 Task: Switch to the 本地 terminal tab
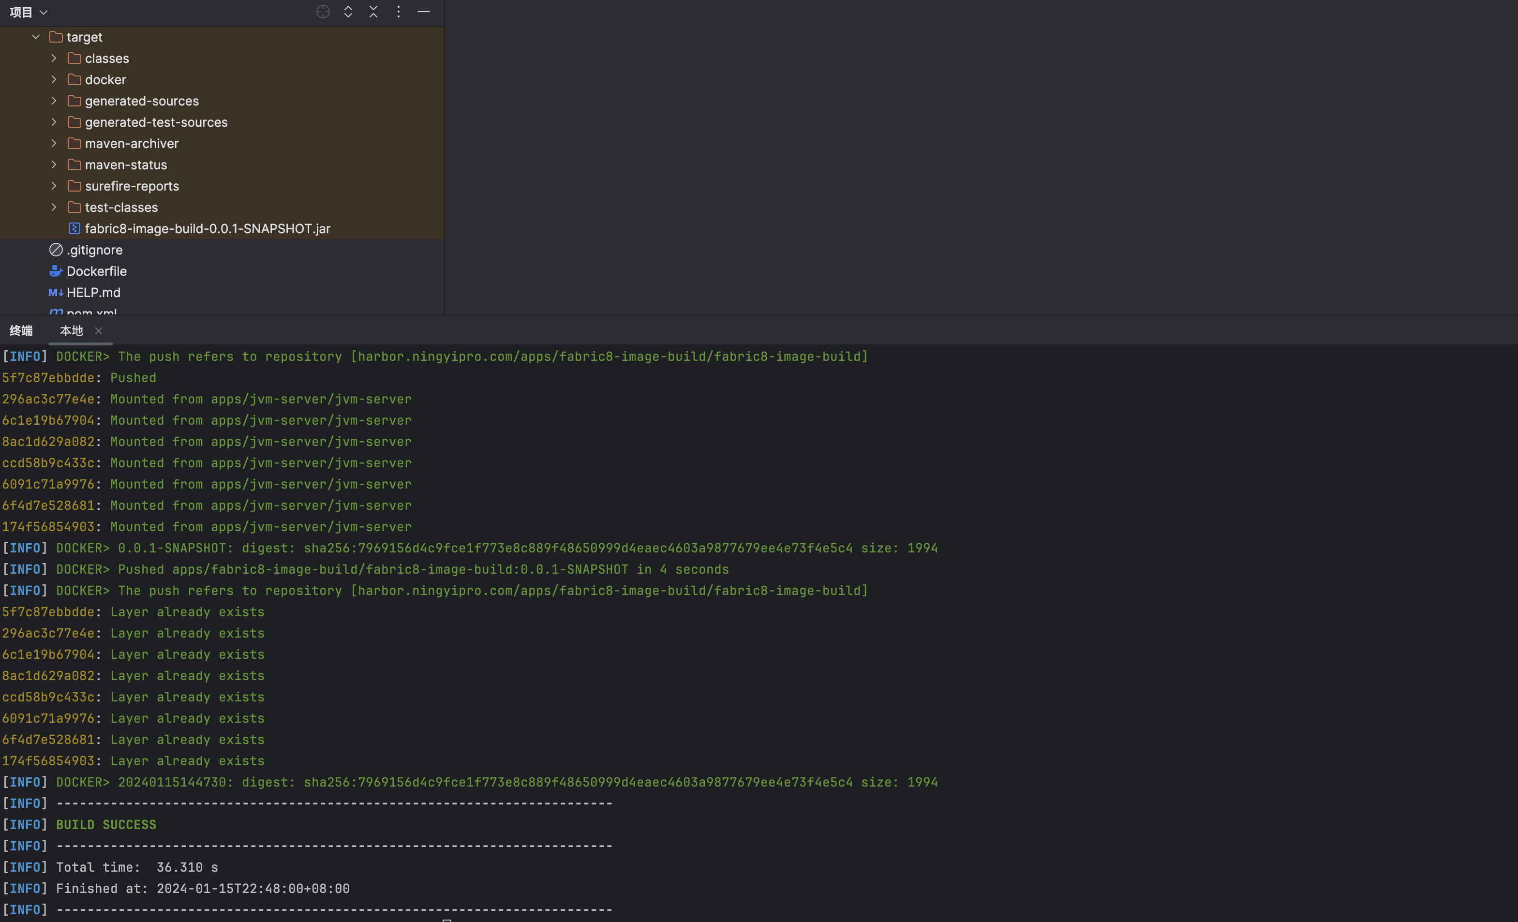click(72, 331)
